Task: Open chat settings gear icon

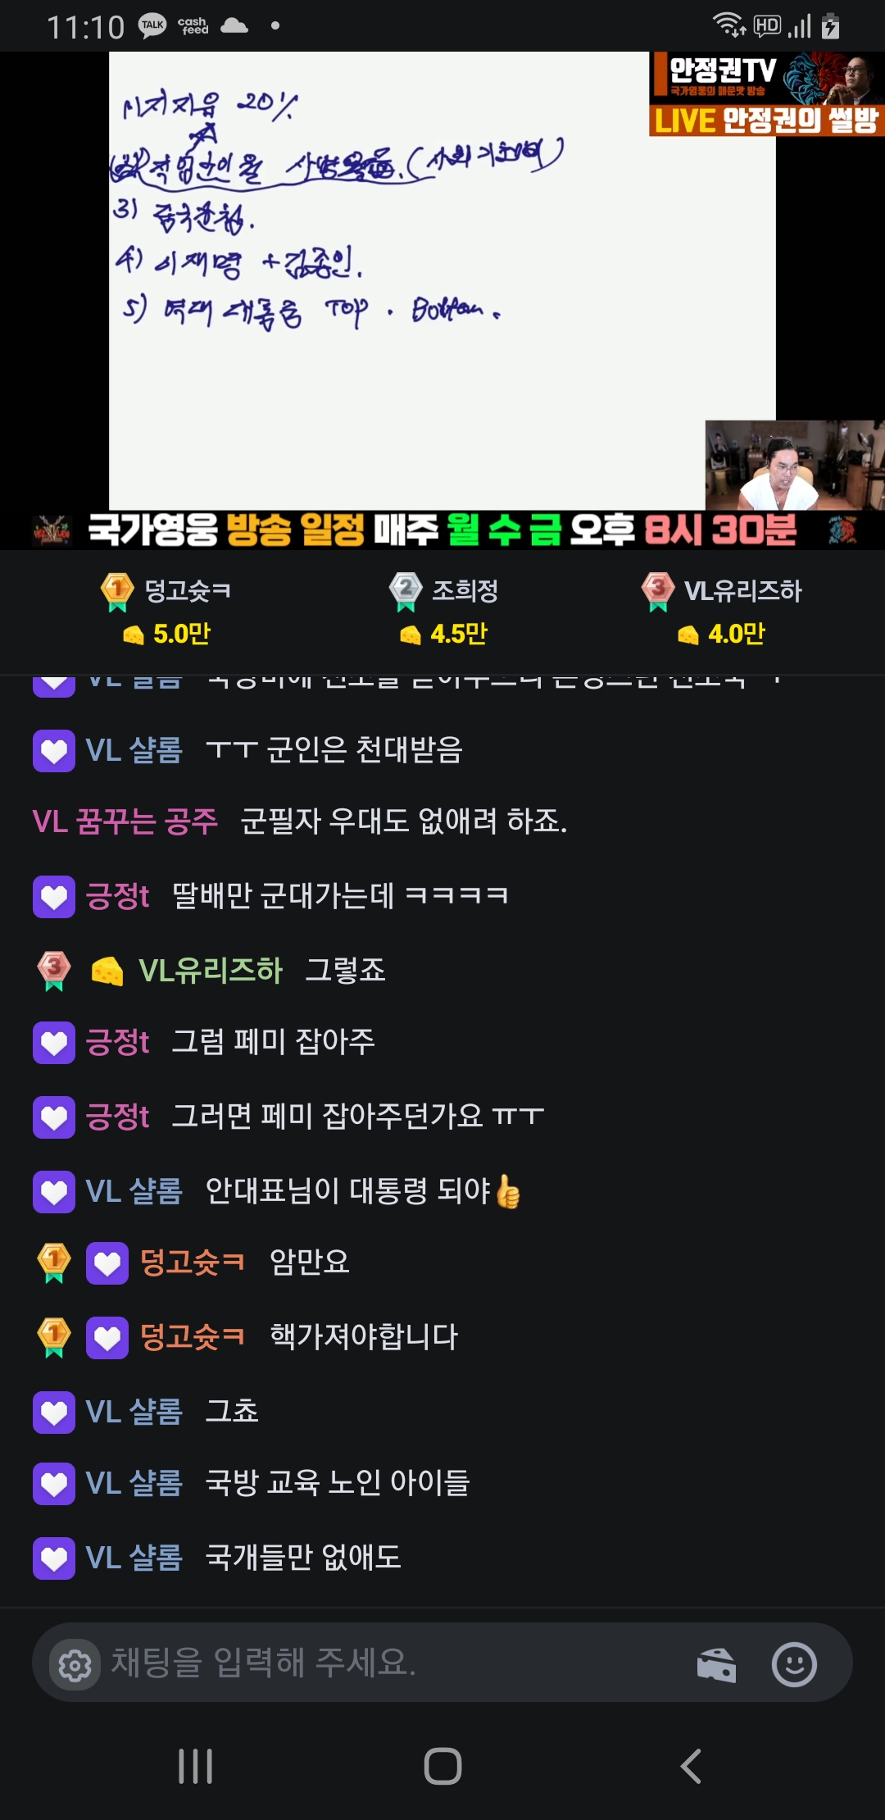Action: (x=75, y=1665)
